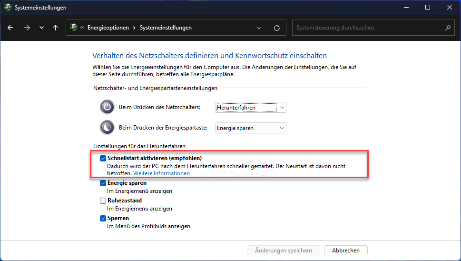Click the Abbrechen button
The width and height of the screenshot is (461, 261).
346,251
